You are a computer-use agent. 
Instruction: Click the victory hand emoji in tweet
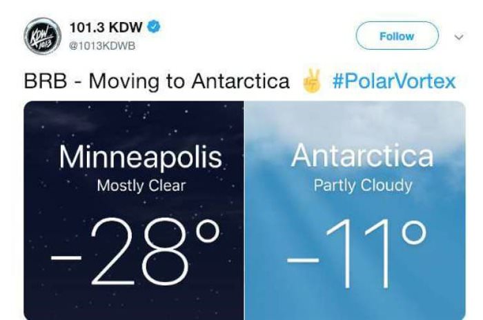[x=310, y=81]
